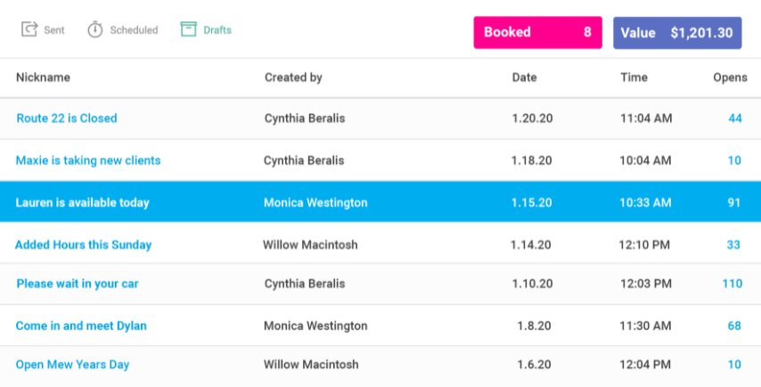Open "Please wait in your car" link
Viewport: 761px width, 387px height.
click(78, 284)
